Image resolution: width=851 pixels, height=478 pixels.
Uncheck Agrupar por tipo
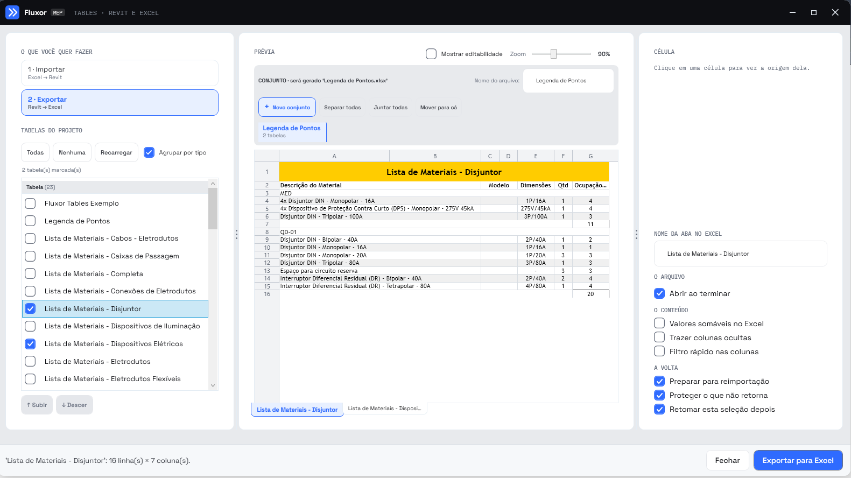point(149,152)
